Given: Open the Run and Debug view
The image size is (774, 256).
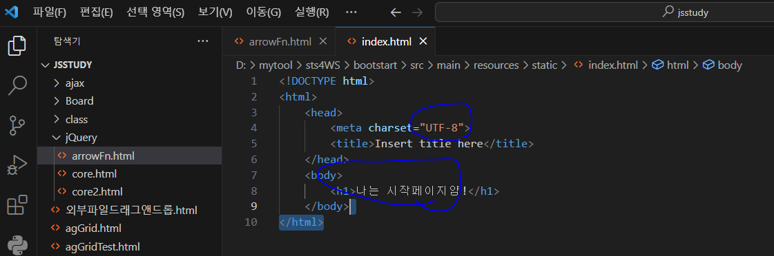Looking at the screenshot, I should coord(17,165).
